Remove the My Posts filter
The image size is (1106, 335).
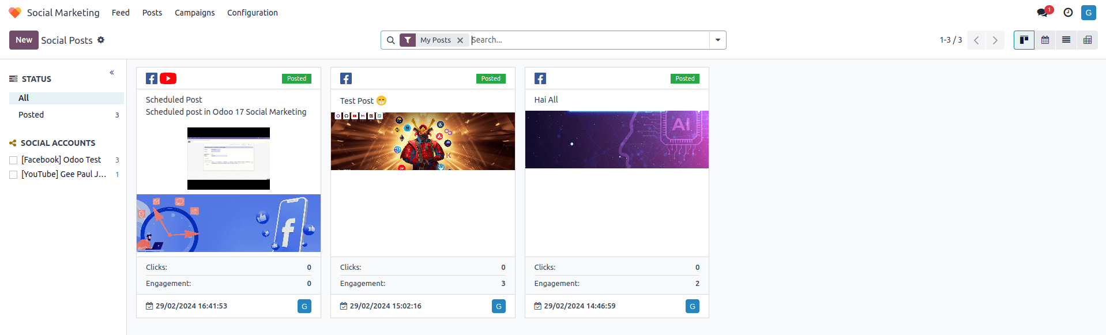pos(460,40)
